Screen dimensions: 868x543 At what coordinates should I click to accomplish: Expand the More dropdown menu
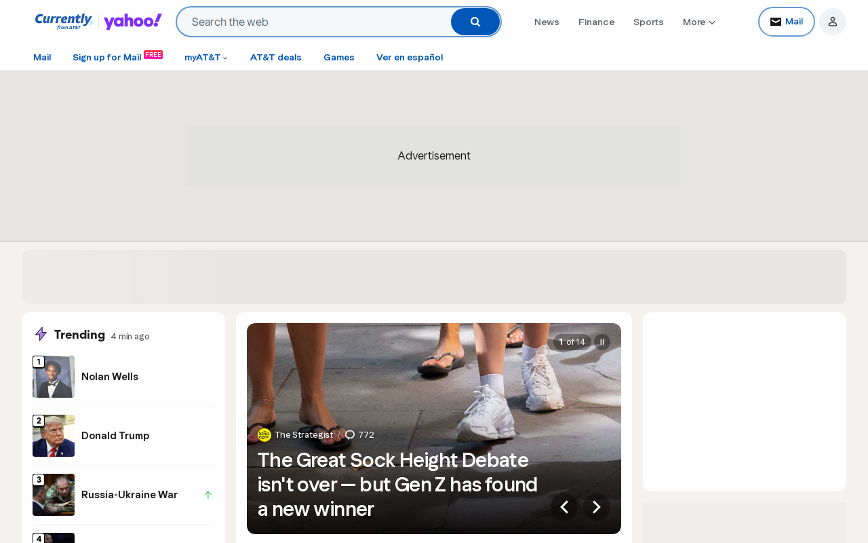pos(699,22)
